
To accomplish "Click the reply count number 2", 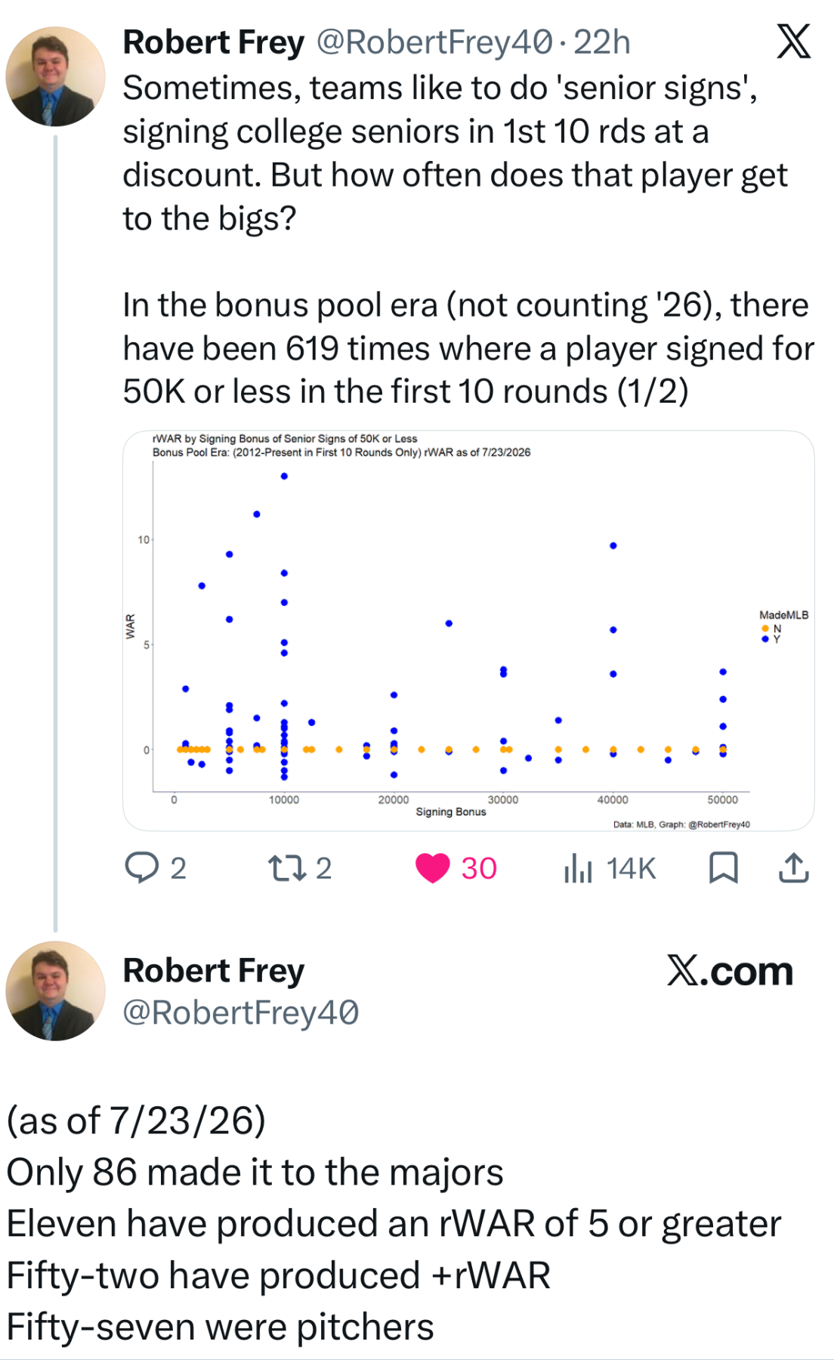I will (x=178, y=868).
